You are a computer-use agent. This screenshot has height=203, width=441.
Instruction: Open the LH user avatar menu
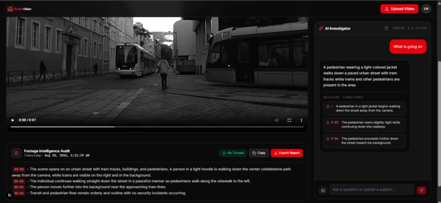[426, 9]
